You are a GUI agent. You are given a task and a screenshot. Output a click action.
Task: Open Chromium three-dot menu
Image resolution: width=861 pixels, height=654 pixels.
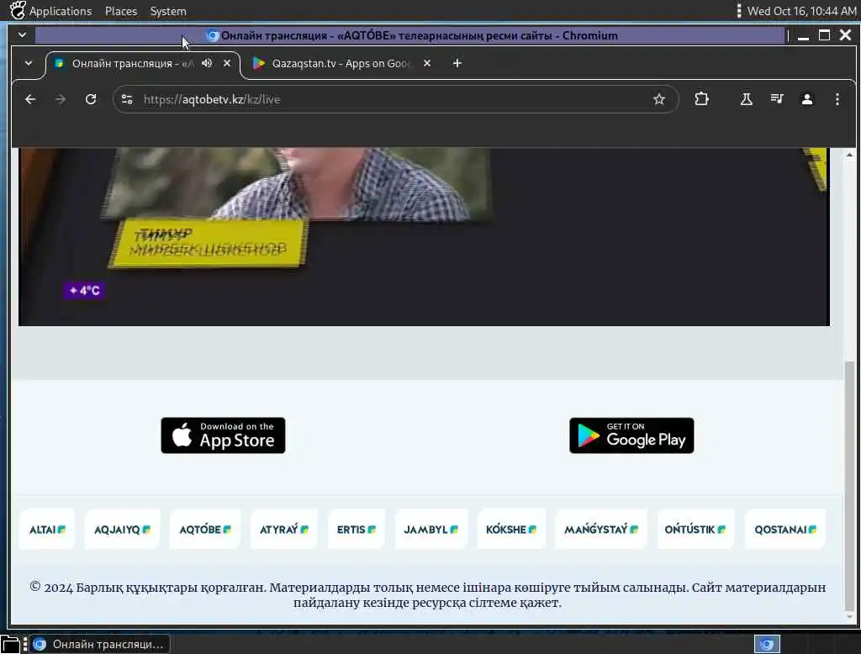coord(837,99)
